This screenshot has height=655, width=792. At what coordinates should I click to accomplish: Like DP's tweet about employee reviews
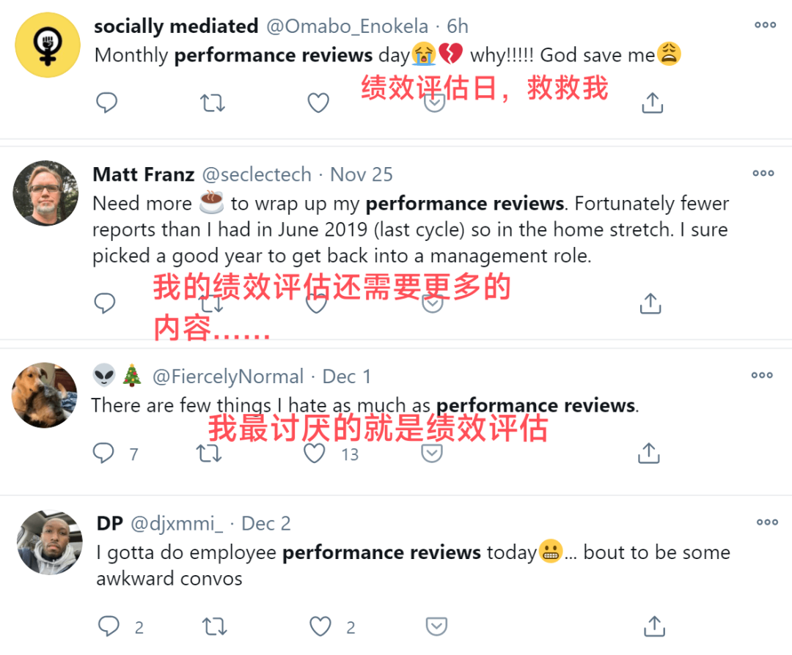click(320, 626)
